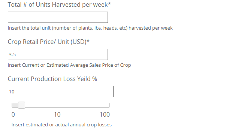This screenshot has width=238, height=135.
Task: Click the asterisk after 'Units Harvested per week'
Action: [x=109, y=4]
